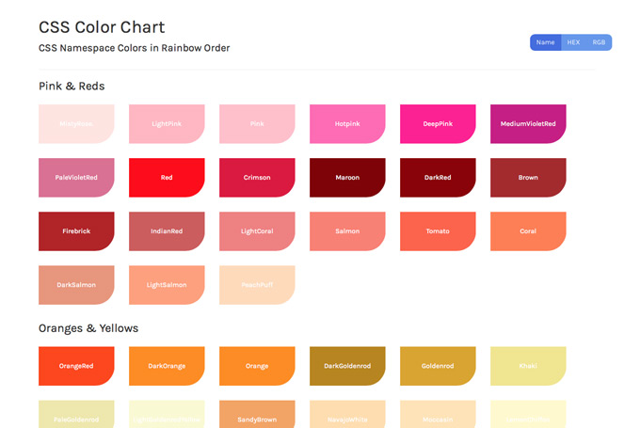
Task: Switch display to RGB values
Action: 599,42
